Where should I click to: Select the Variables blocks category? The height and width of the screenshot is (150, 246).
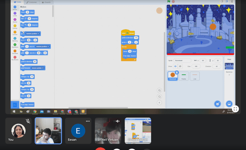pyautogui.click(x=15, y=52)
